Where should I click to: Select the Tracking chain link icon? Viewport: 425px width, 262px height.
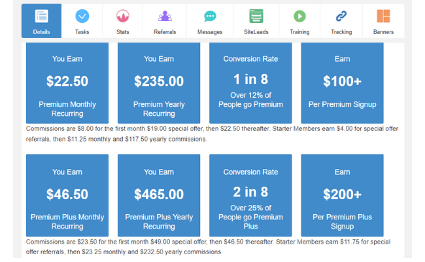[341, 16]
